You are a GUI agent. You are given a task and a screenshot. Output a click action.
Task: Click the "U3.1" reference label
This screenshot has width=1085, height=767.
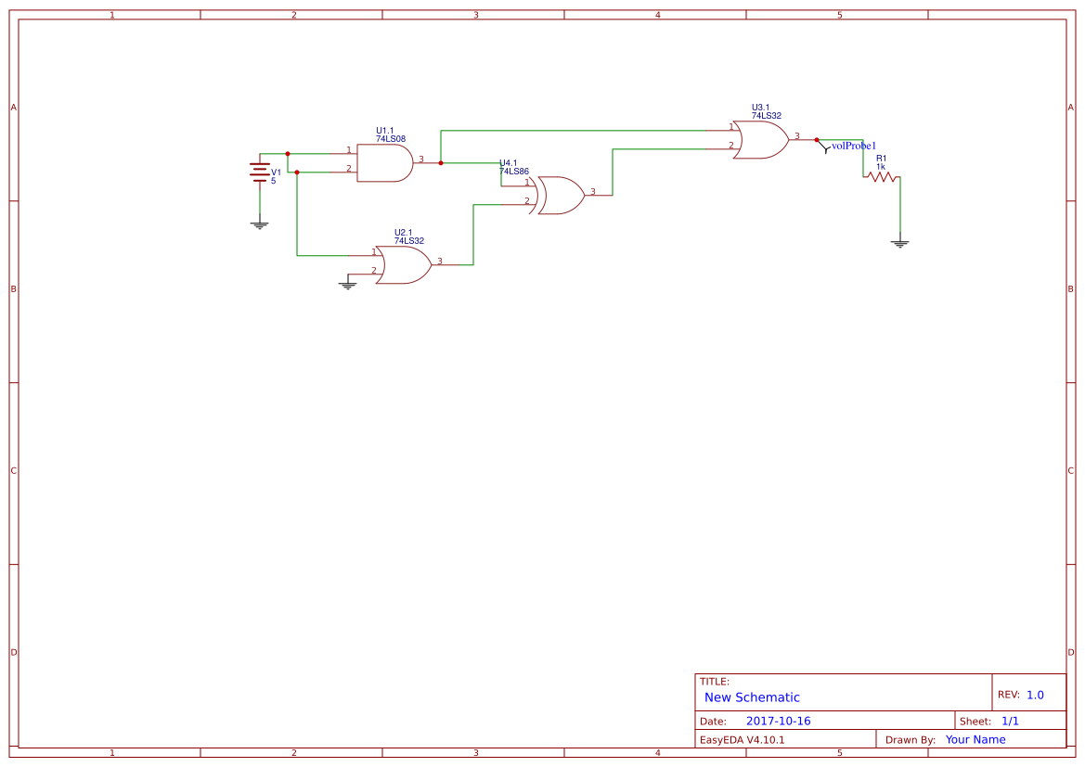click(760, 108)
